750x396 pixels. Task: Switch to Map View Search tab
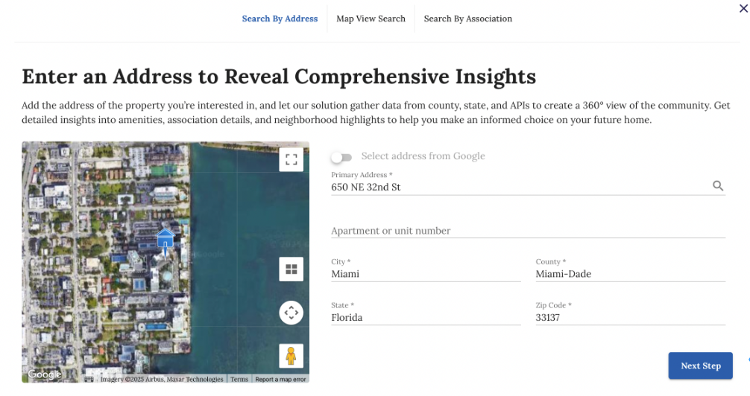tap(371, 19)
